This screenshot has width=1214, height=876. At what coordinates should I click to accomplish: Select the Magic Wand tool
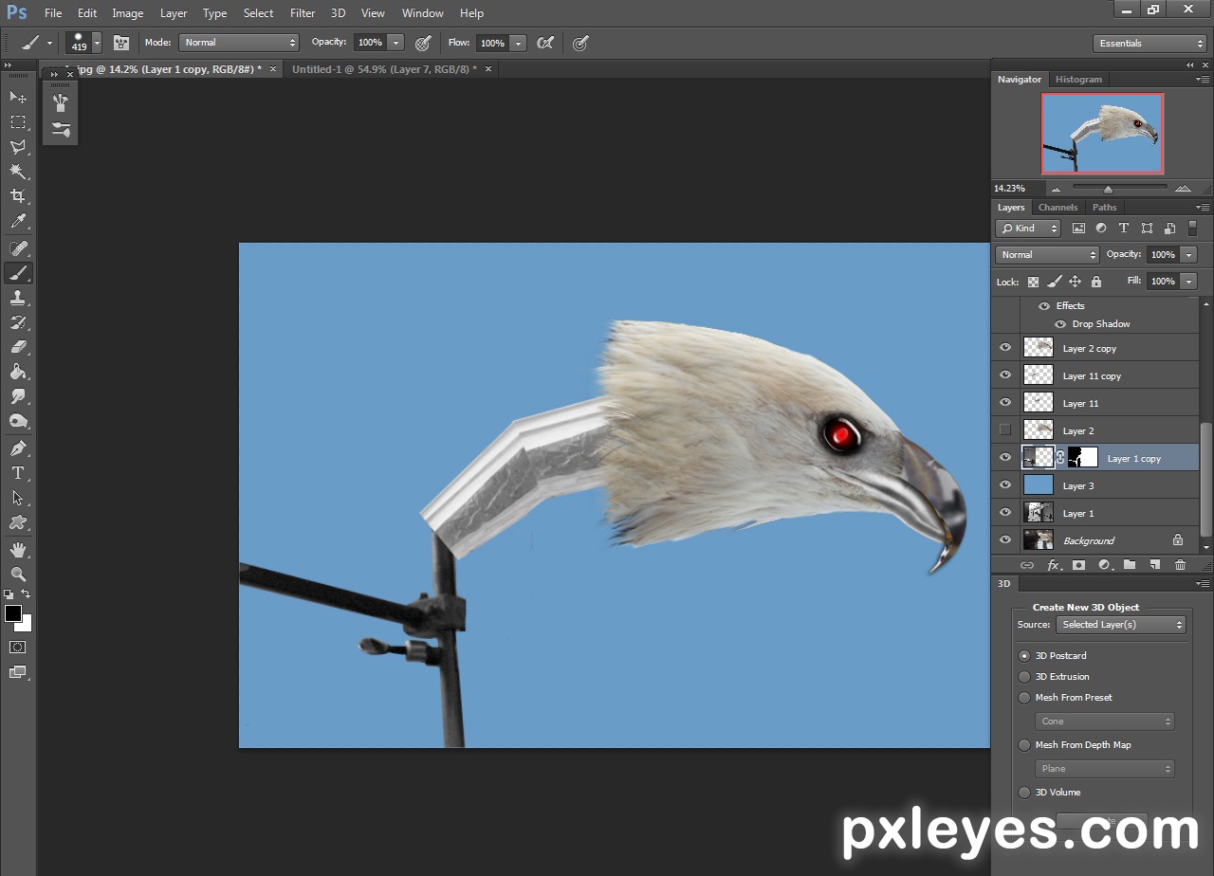tap(18, 171)
